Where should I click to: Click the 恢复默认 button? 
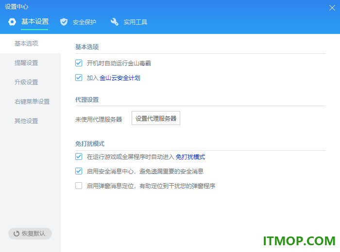point(30,234)
